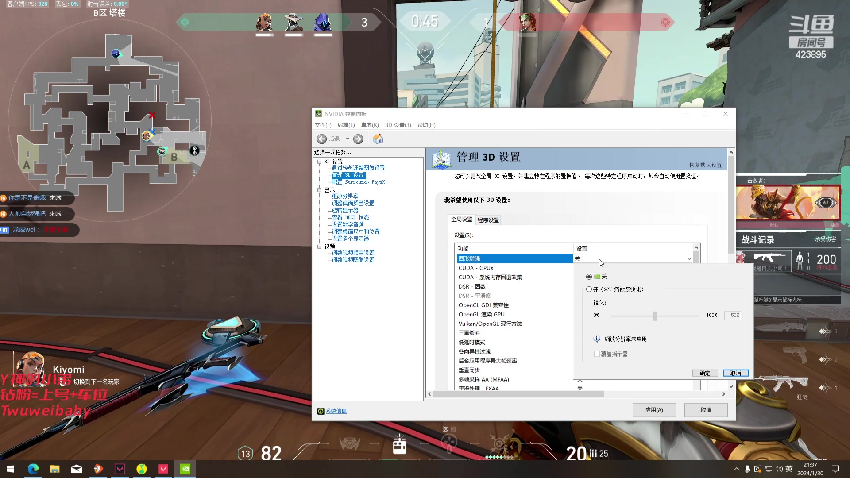Switch to NVIDIA Control Panel taskbar icon

[x=185, y=469]
